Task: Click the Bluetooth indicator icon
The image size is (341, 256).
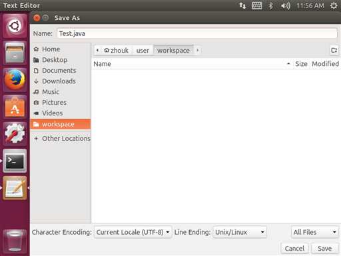Action: [270, 5]
